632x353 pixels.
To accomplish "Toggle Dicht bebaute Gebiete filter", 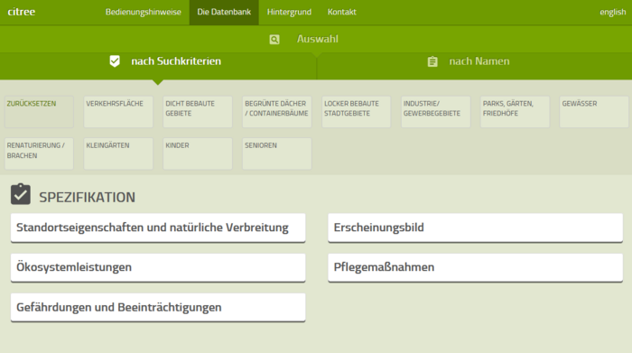I will [198, 112].
